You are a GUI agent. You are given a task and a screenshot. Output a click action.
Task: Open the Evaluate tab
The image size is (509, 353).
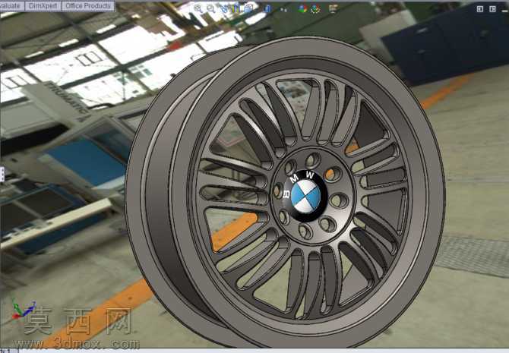[11, 6]
